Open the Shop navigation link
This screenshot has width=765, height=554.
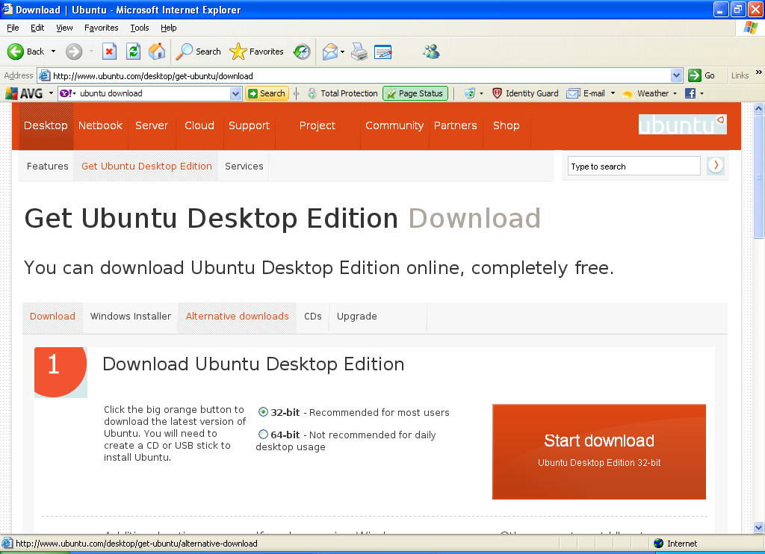point(506,125)
